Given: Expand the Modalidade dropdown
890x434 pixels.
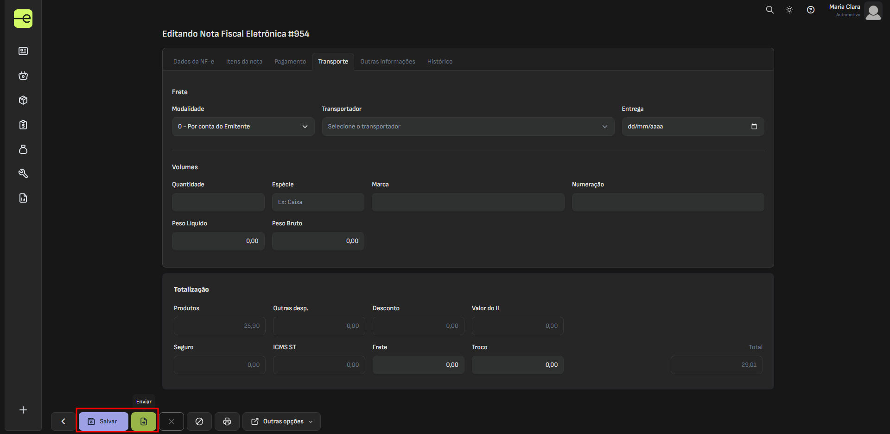Looking at the screenshot, I should coord(243,127).
